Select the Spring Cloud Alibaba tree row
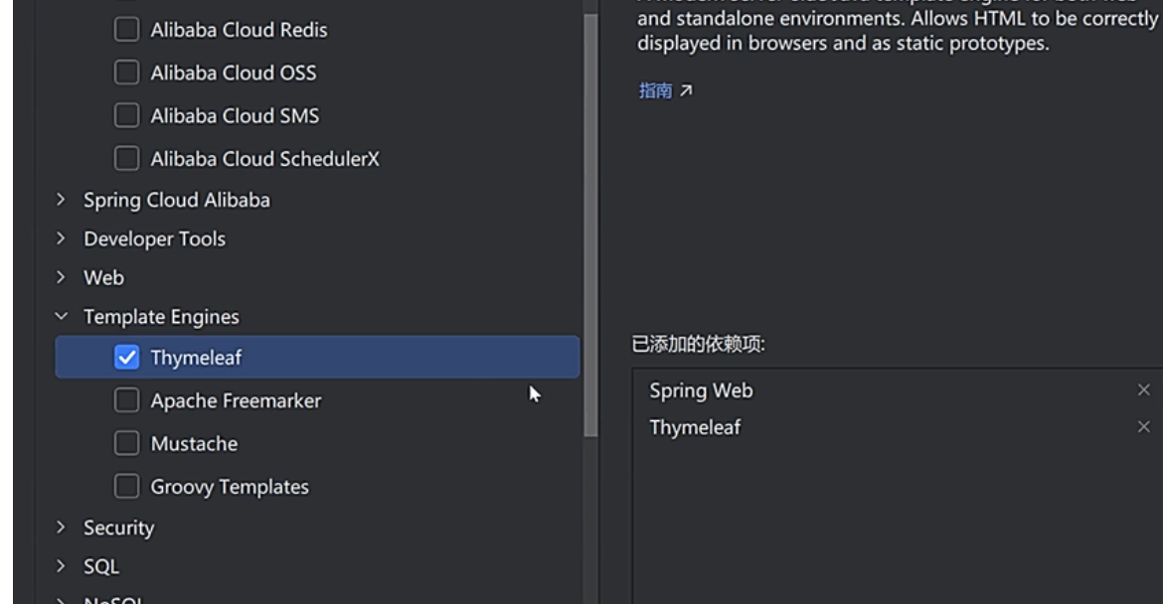The height and width of the screenshot is (604, 1163). point(317,200)
